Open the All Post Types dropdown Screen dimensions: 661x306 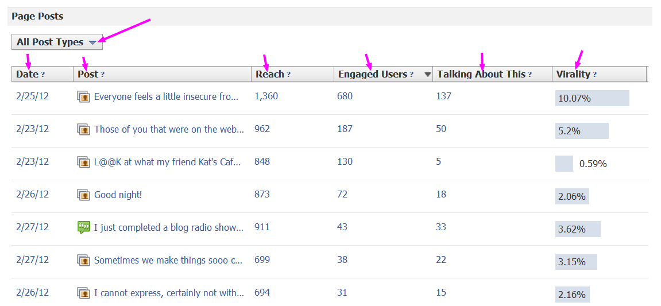click(57, 42)
